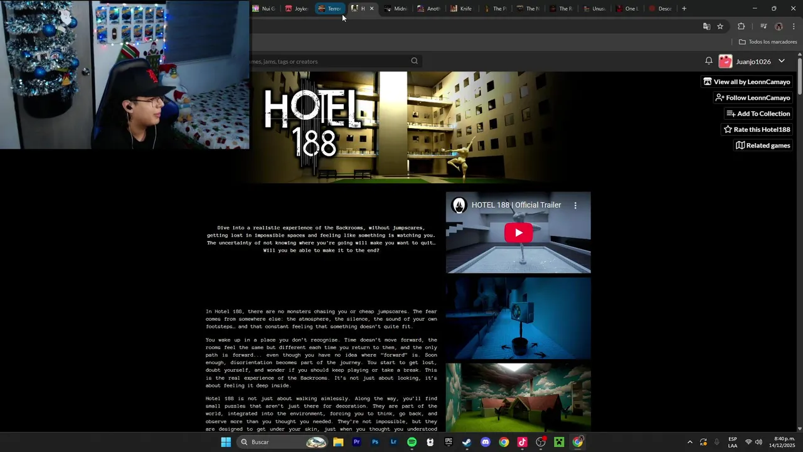
Task: Open the File Explorer taskbar icon
Action: pos(338,442)
